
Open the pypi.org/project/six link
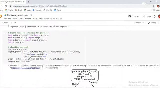click(x=26, y=68)
